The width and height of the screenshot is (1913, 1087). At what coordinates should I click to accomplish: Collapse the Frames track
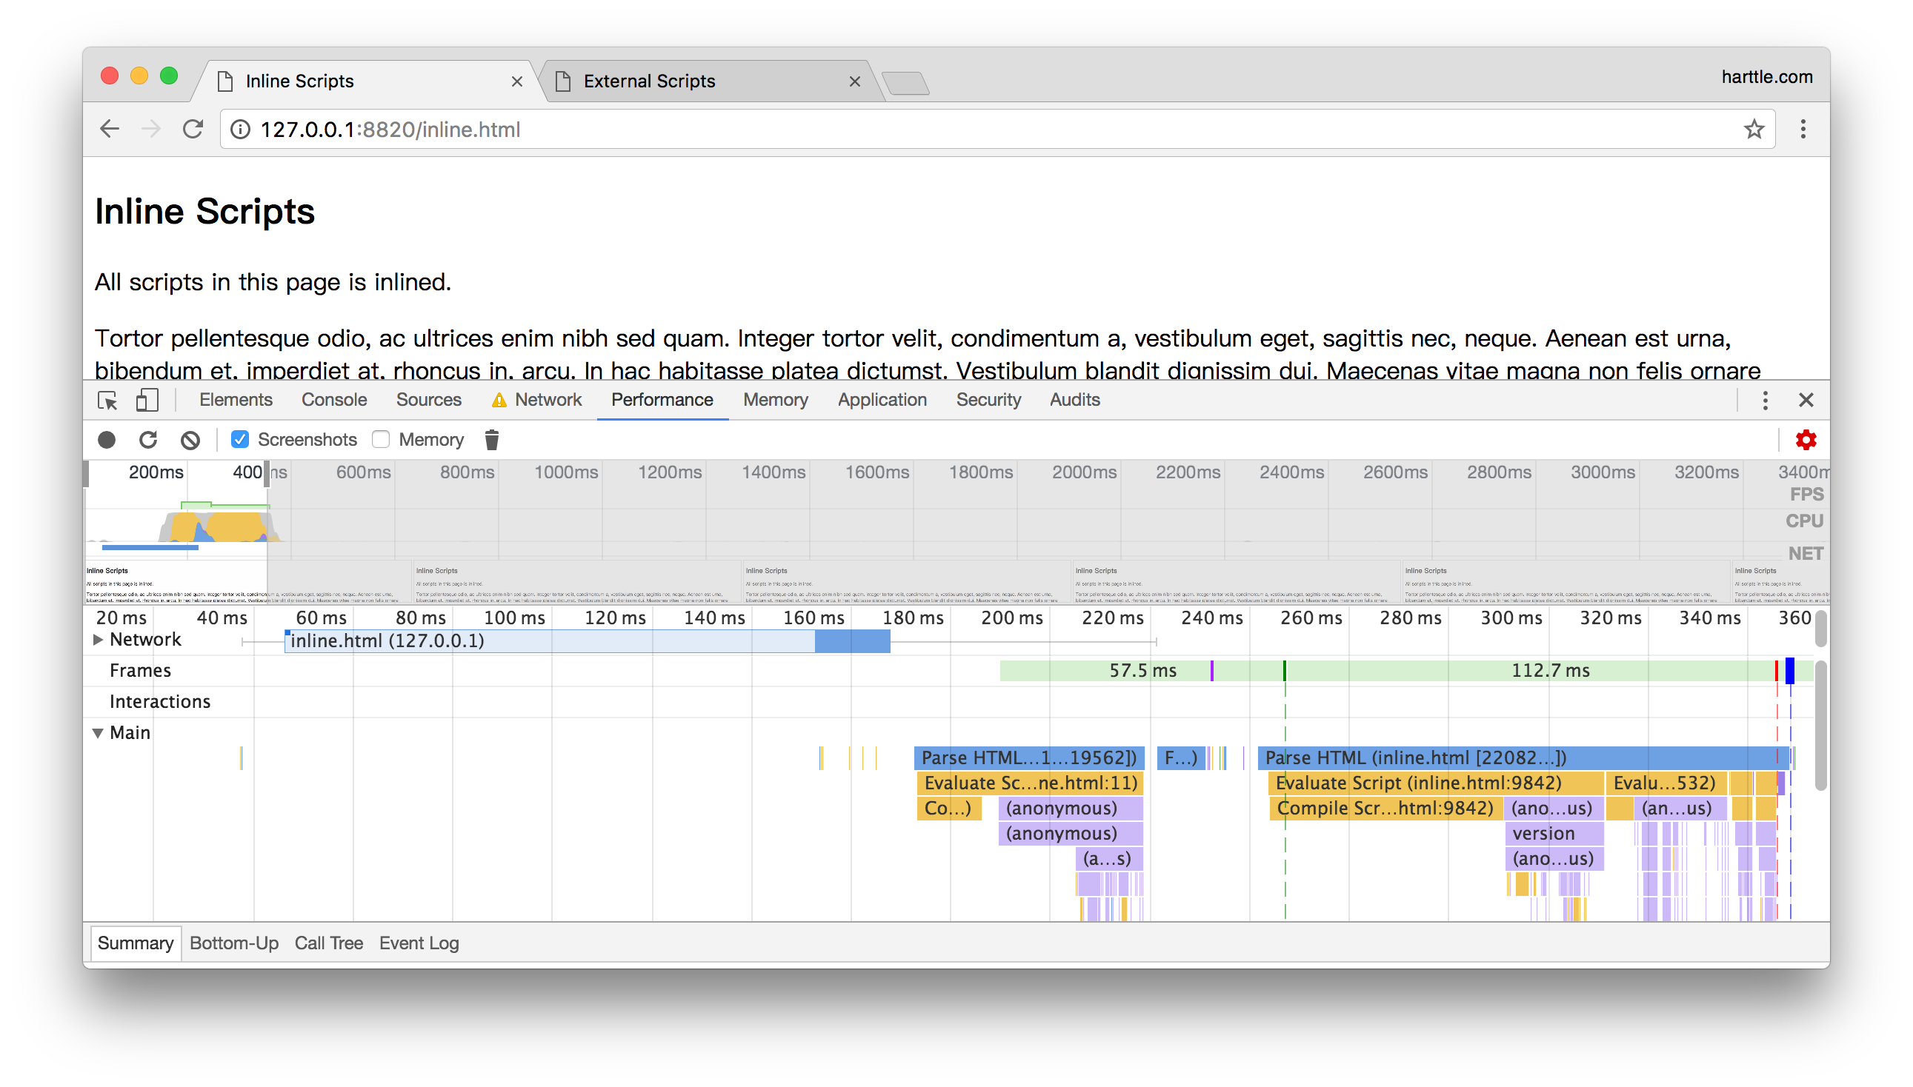pyautogui.click(x=141, y=669)
